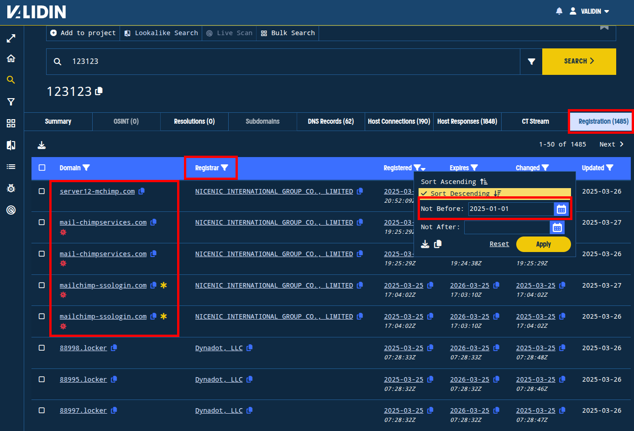Open the notifications bell
Image resolution: width=634 pixels, height=431 pixels.
pos(559,11)
